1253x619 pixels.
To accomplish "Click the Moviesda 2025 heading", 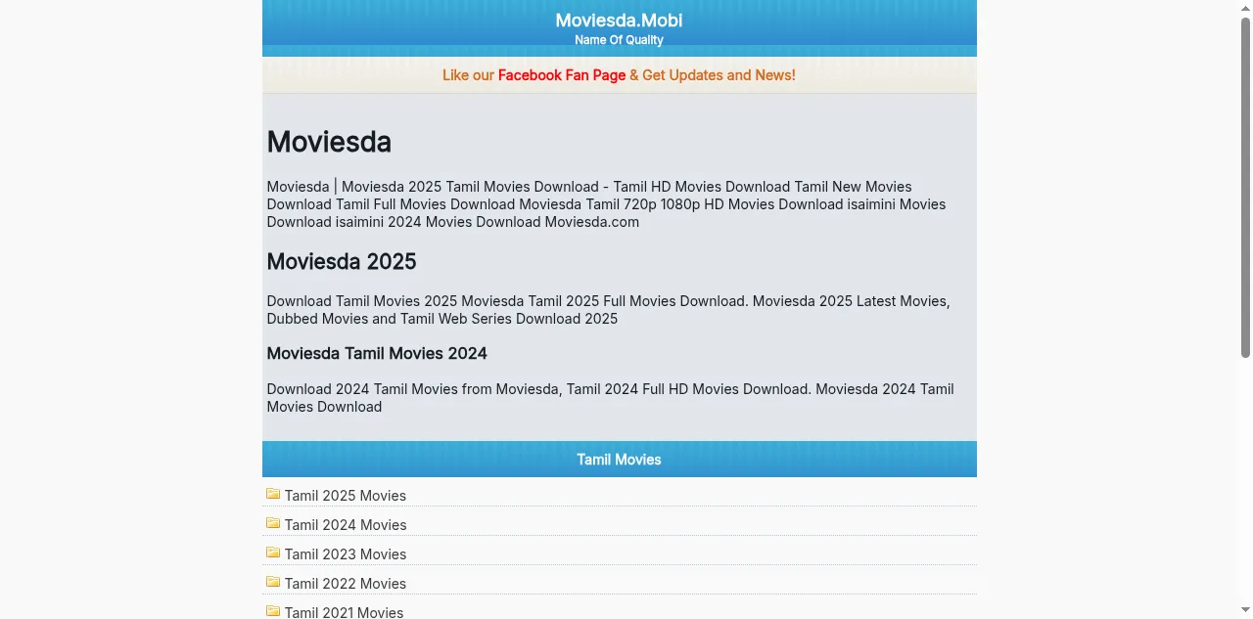I will 342,262.
